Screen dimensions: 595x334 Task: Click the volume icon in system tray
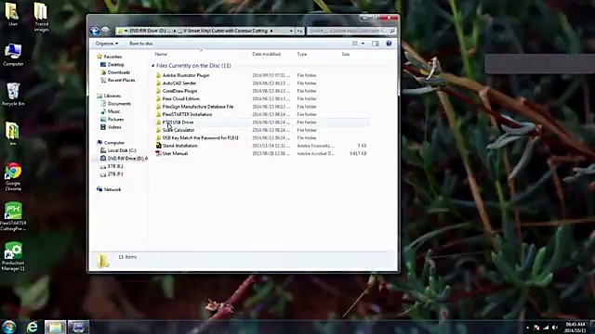[555, 328]
